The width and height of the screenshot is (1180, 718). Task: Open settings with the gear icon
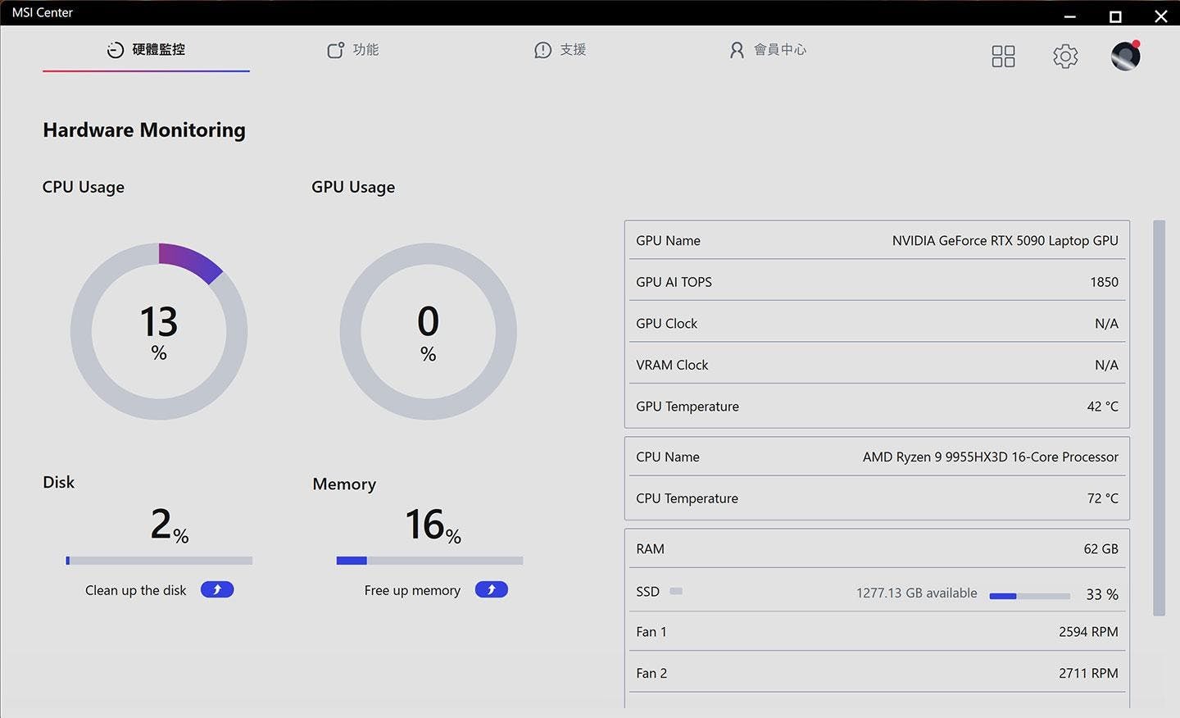coord(1065,56)
